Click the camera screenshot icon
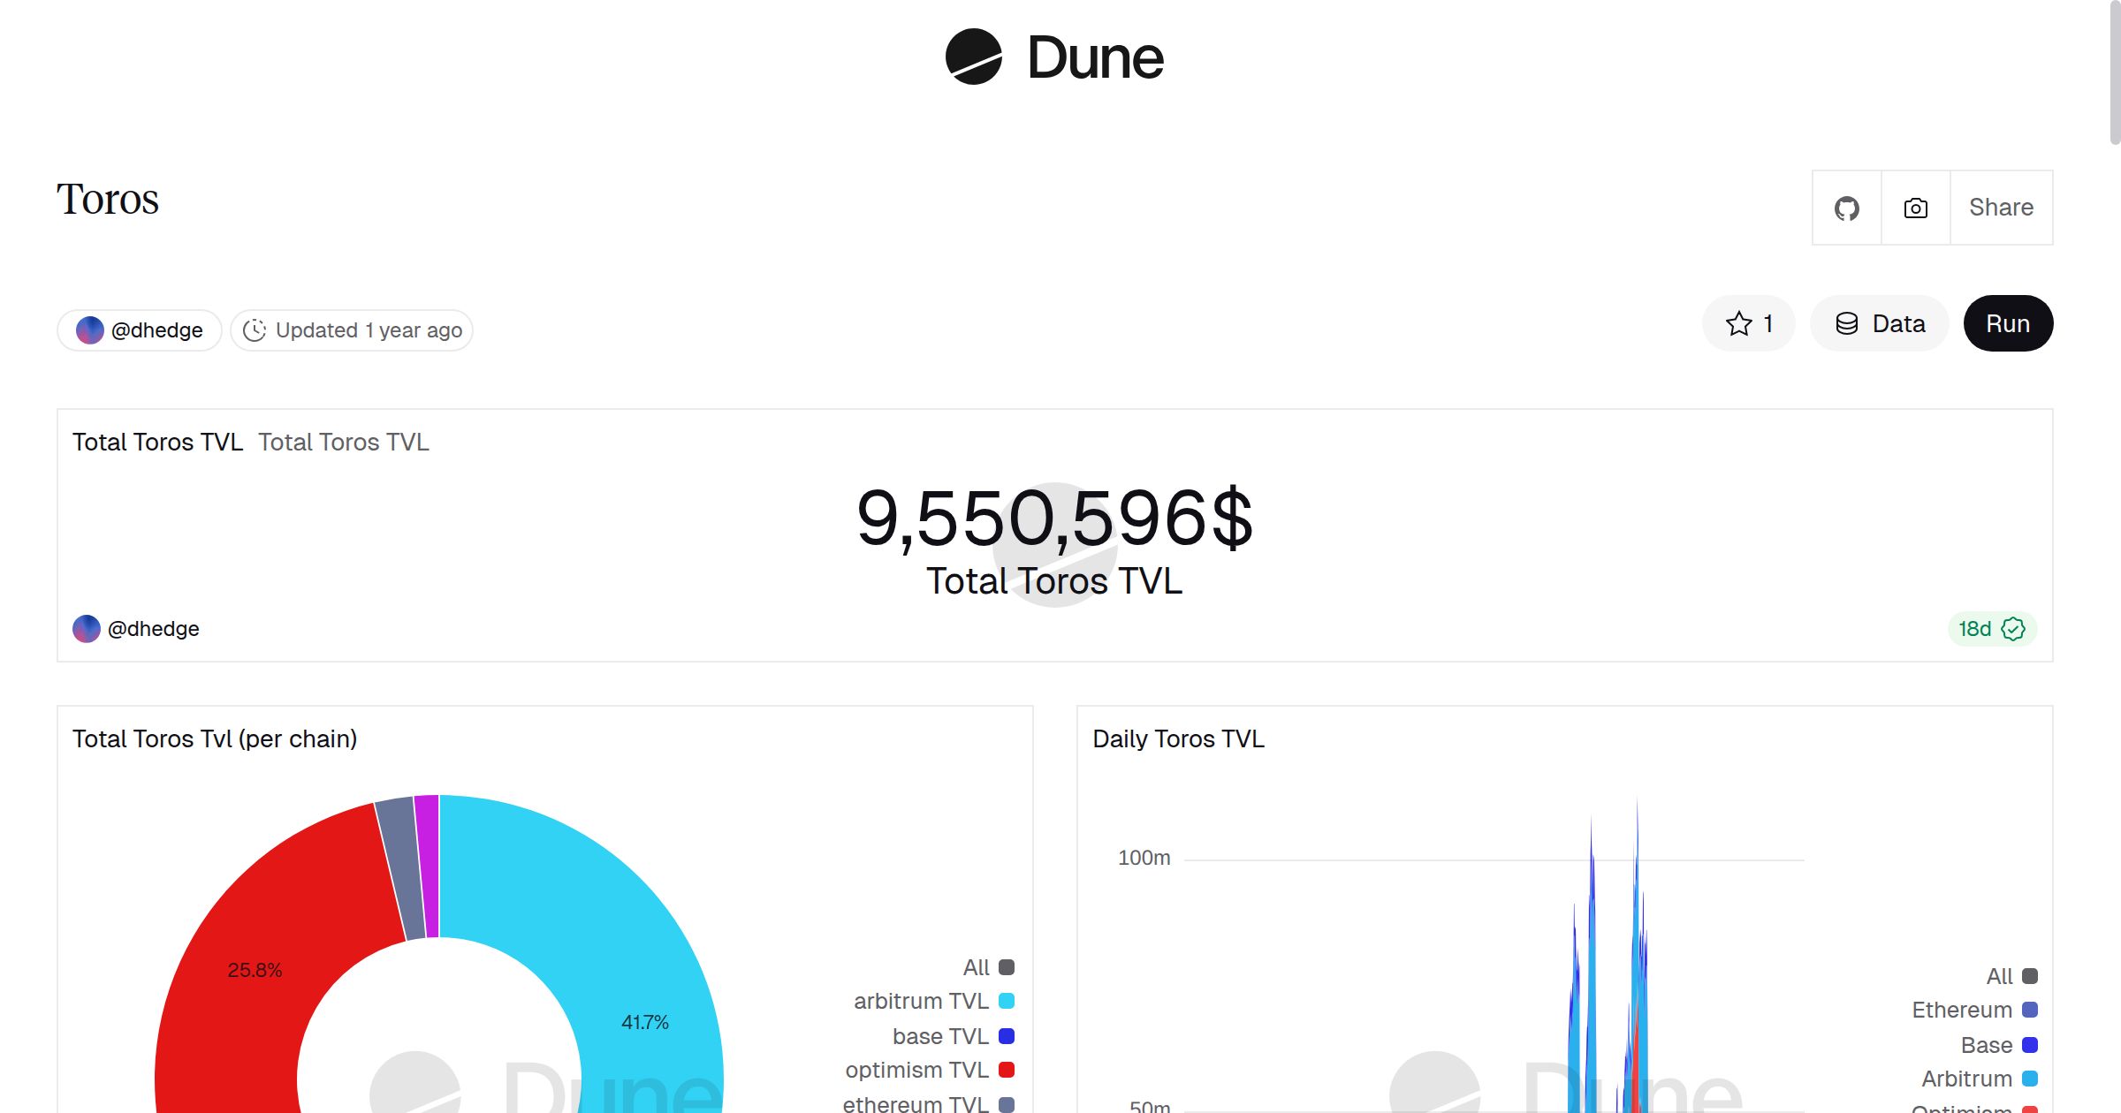Viewport: 2121px width, 1113px height. point(1915,208)
